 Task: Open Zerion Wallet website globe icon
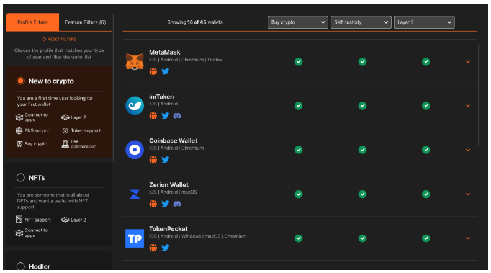click(x=153, y=204)
